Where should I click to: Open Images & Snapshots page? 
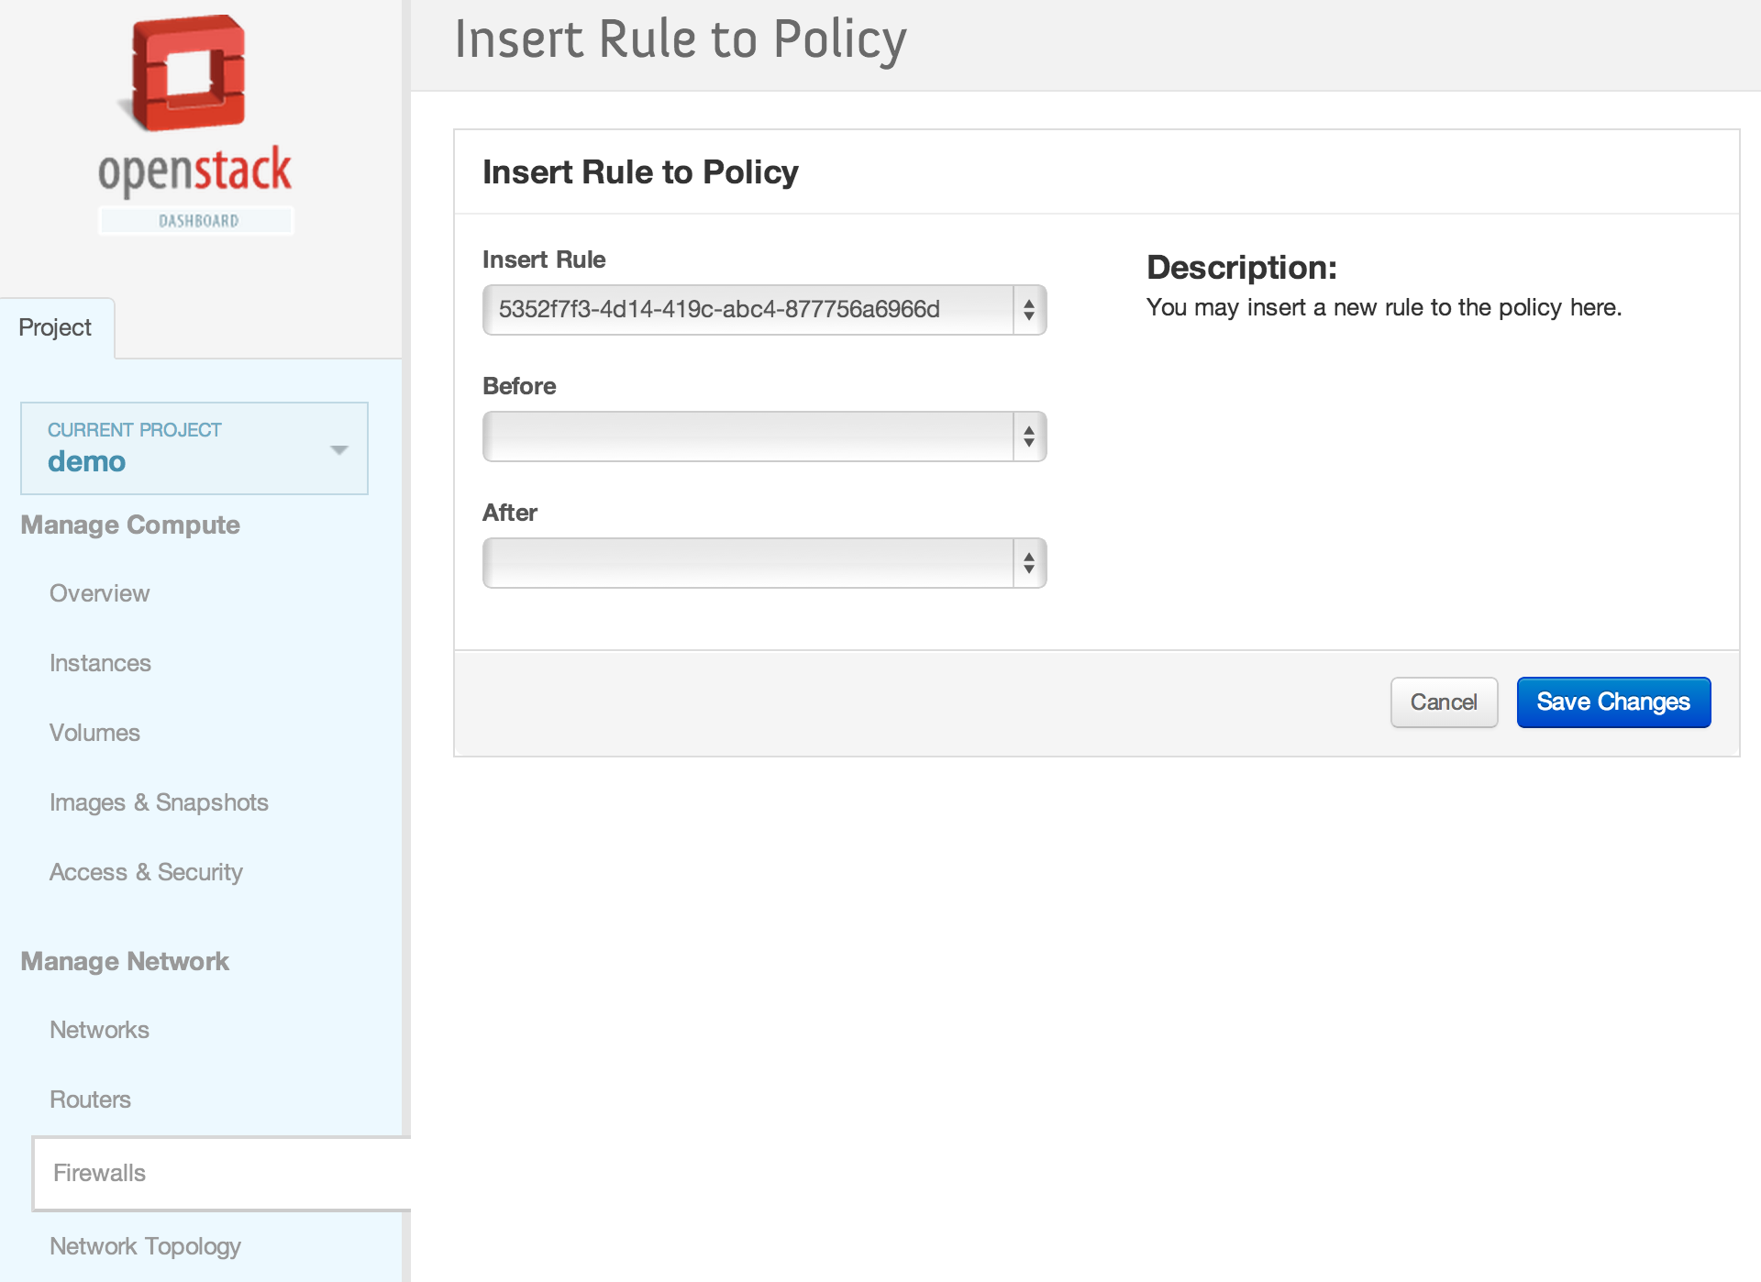point(159,802)
